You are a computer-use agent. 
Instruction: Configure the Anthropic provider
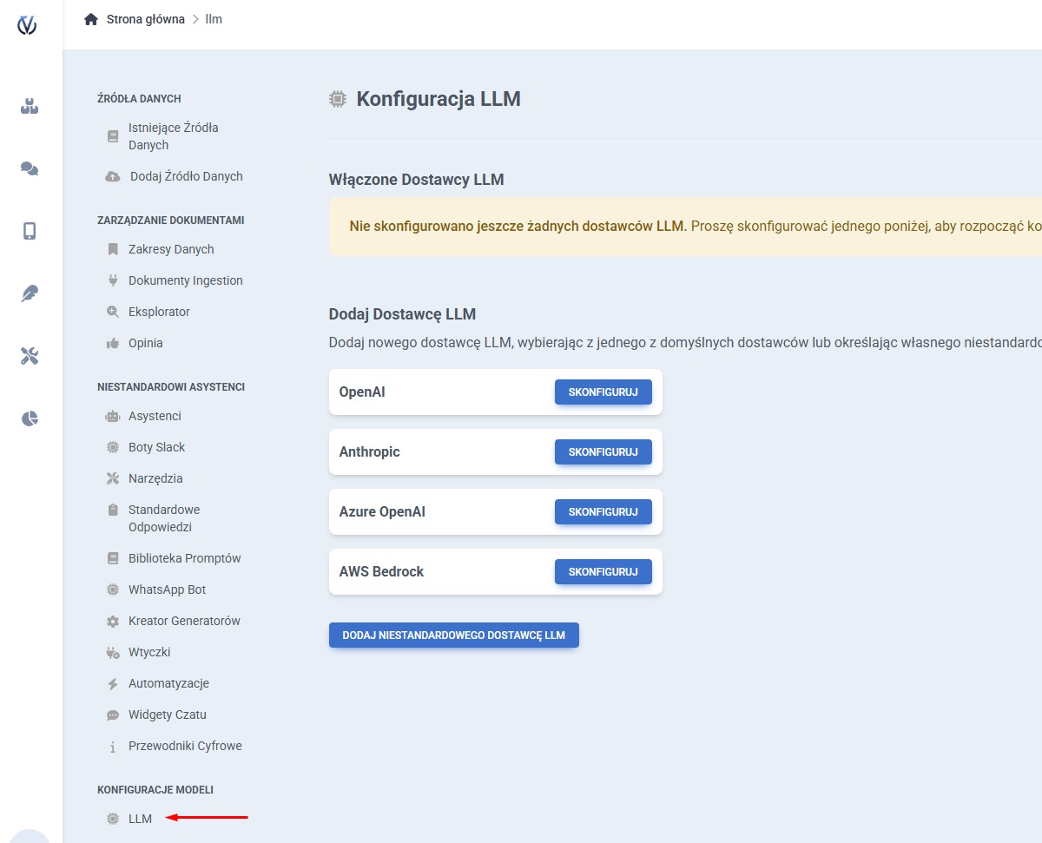click(603, 451)
